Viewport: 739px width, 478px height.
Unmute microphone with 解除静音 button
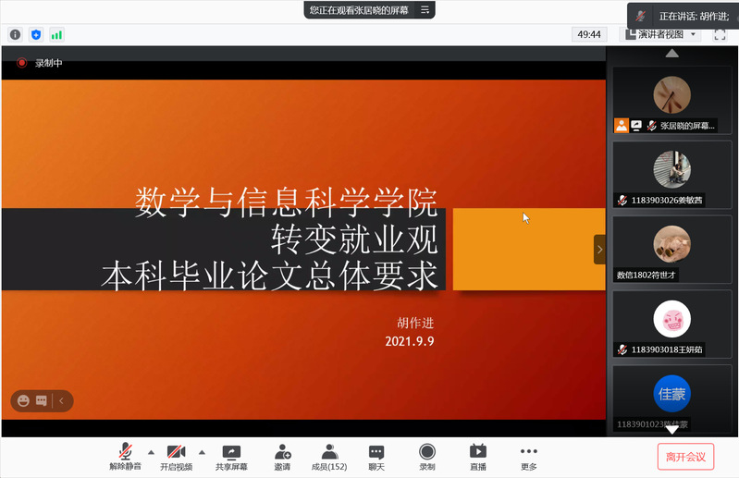pyautogui.click(x=125, y=456)
